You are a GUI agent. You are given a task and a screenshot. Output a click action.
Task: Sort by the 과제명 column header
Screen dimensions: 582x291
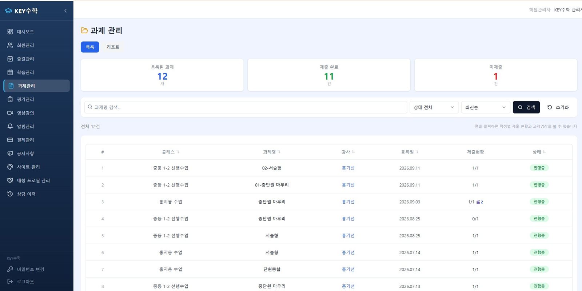tap(272, 152)
